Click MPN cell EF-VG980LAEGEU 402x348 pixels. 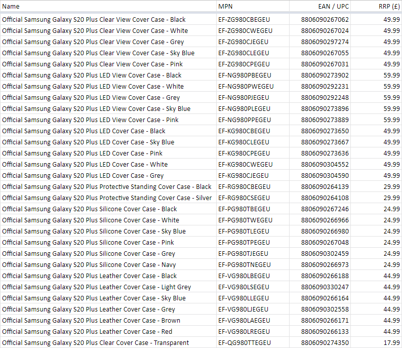click(x=244, y=321)
